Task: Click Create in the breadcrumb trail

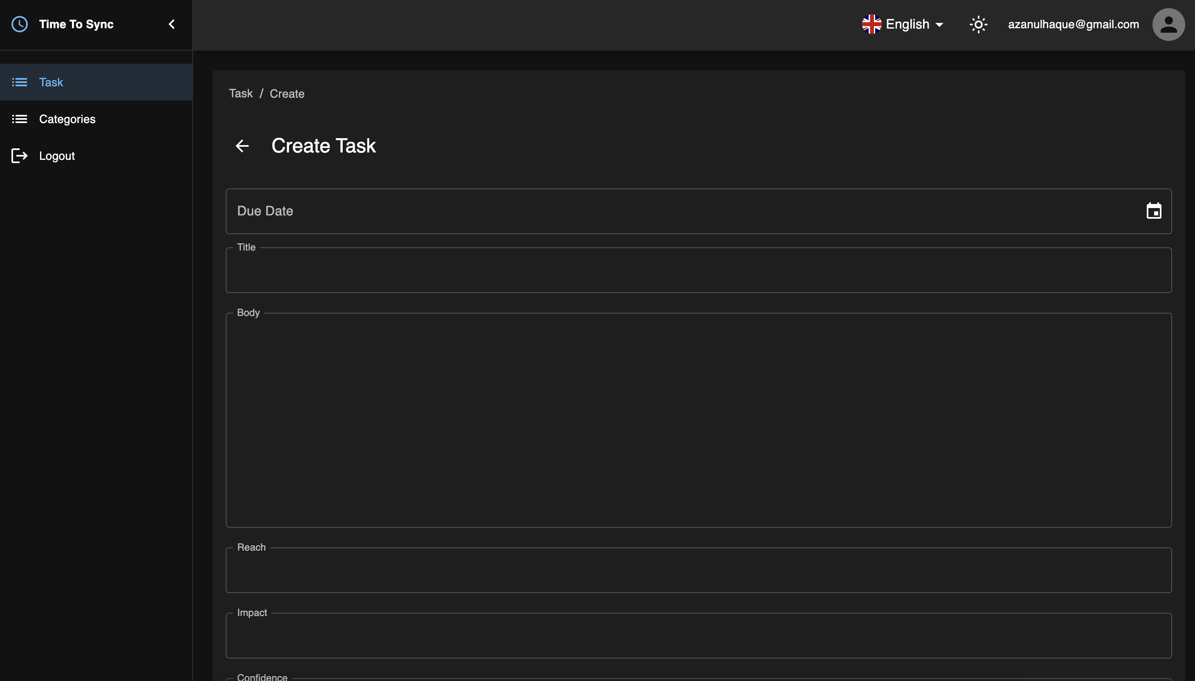Action: click(x=287, y=93)
